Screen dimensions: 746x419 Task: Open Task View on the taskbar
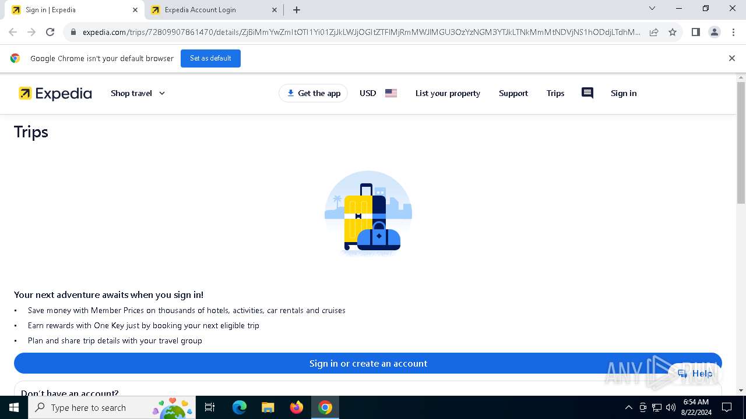pos(210,407)
